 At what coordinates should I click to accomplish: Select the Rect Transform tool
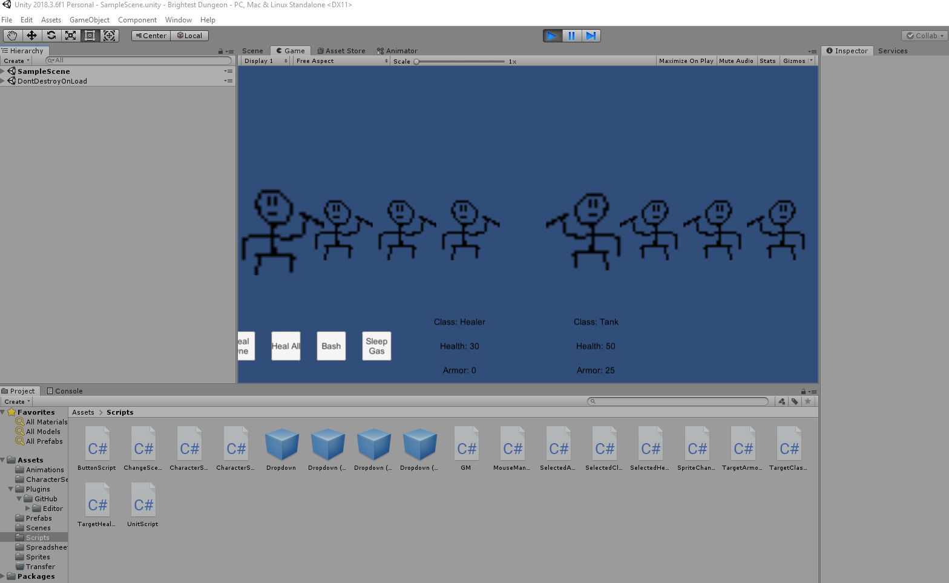click(90, 36)
